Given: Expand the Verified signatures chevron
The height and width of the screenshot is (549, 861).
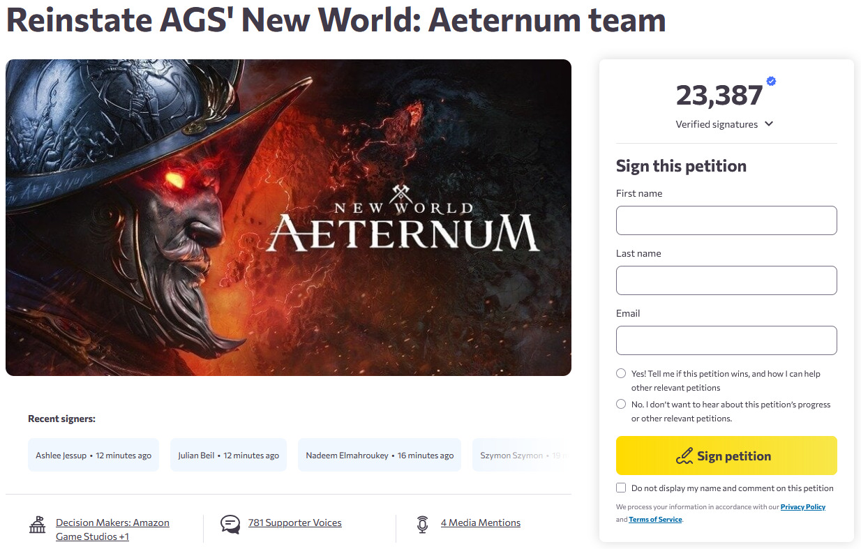Looking at the screenshot, I should coord(769,124).
